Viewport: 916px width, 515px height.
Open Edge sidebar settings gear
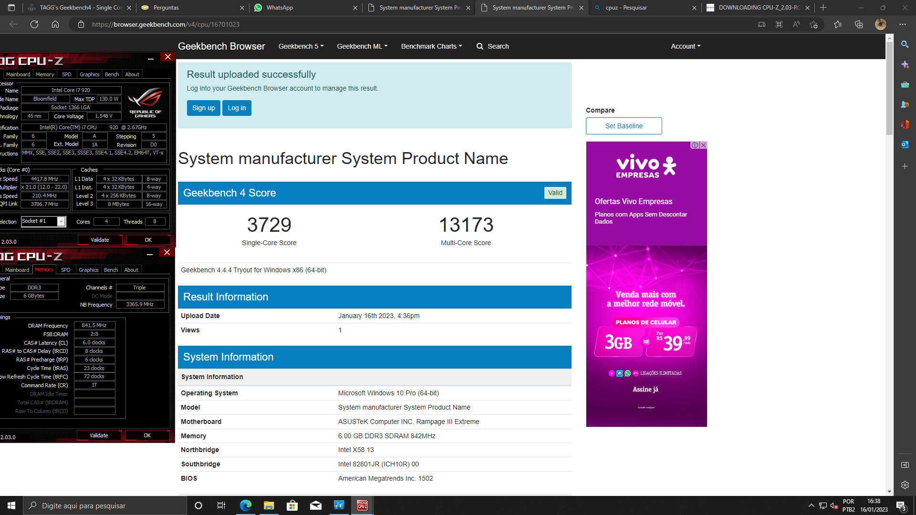(x=905, y=485)
